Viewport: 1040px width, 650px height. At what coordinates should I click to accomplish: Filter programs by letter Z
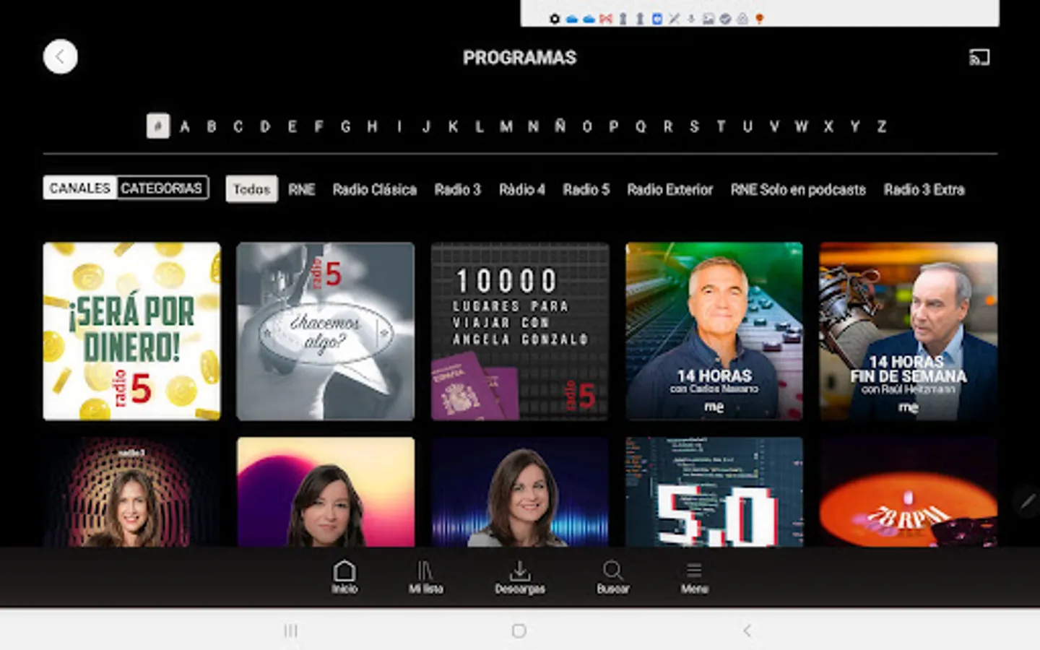pyautogui.click(x=882, y=126)
